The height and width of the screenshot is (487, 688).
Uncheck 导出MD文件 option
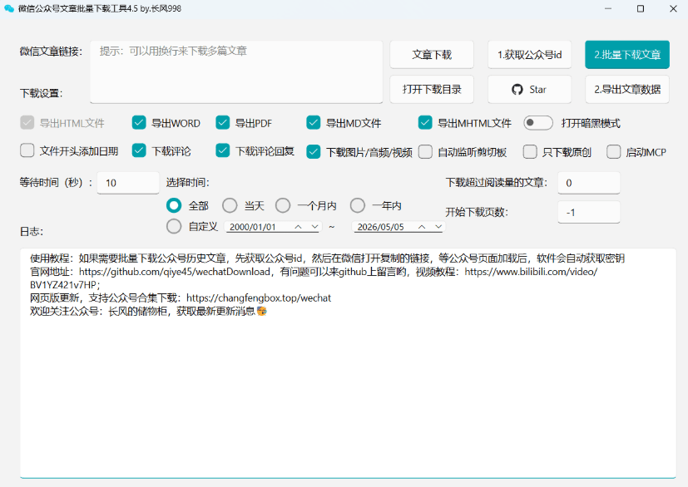click(314, 123)
